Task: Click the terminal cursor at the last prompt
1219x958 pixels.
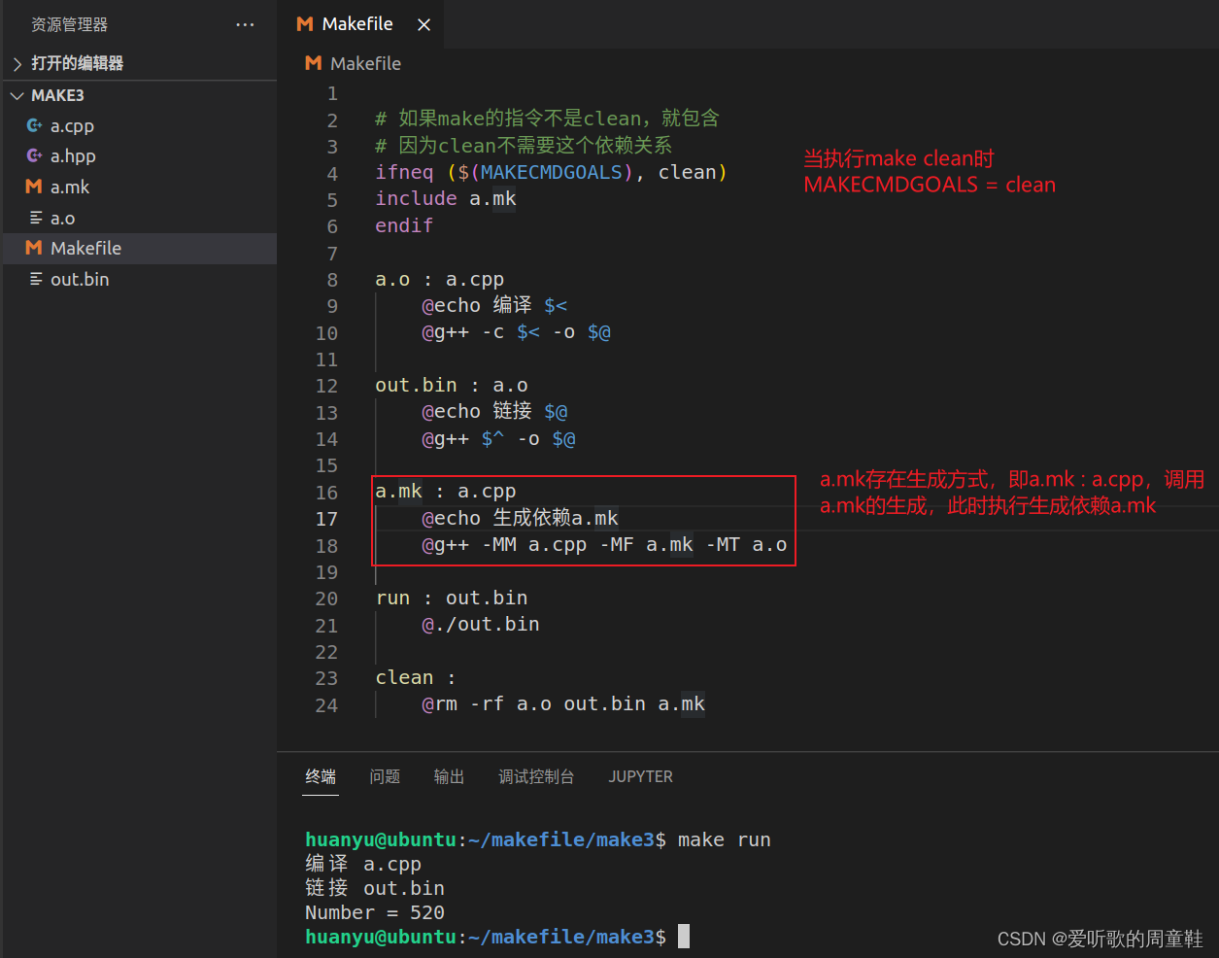Action: (x=684, y=937)
